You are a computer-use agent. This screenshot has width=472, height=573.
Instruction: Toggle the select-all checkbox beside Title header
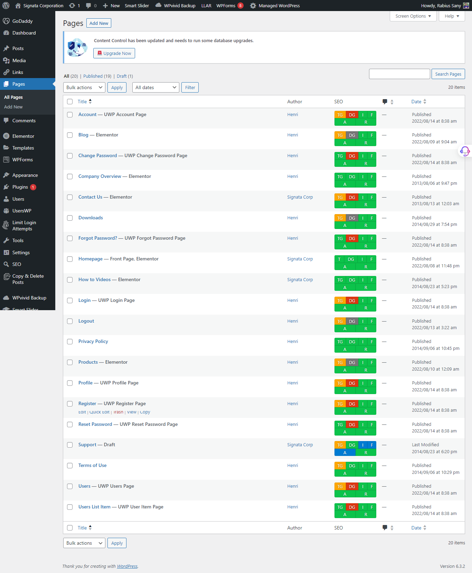[70, 102]
